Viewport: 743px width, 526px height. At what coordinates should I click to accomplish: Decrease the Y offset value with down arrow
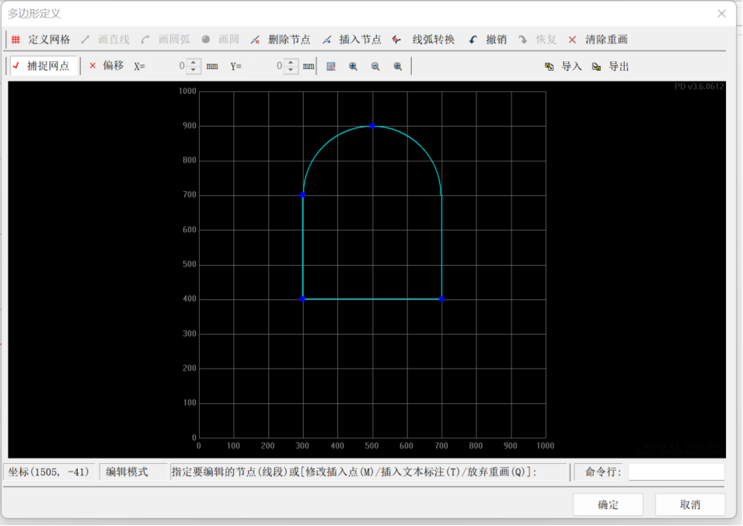click(x=291, y=71)
